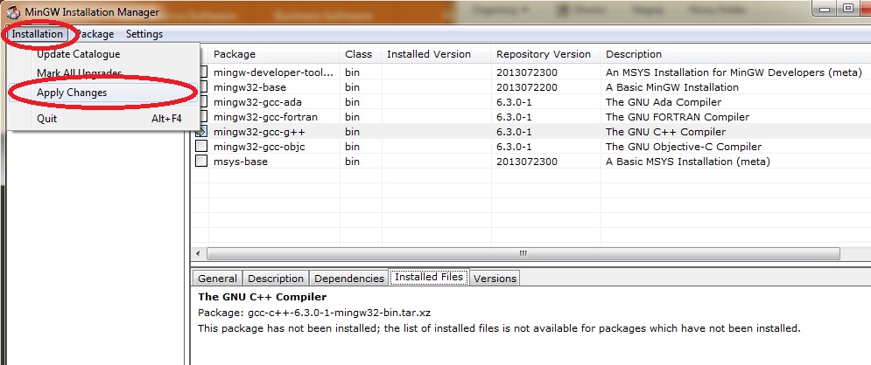Select the mingw32-gcc-fortran package name
This screenshot has width=871, height=365.
pos(265,117)
